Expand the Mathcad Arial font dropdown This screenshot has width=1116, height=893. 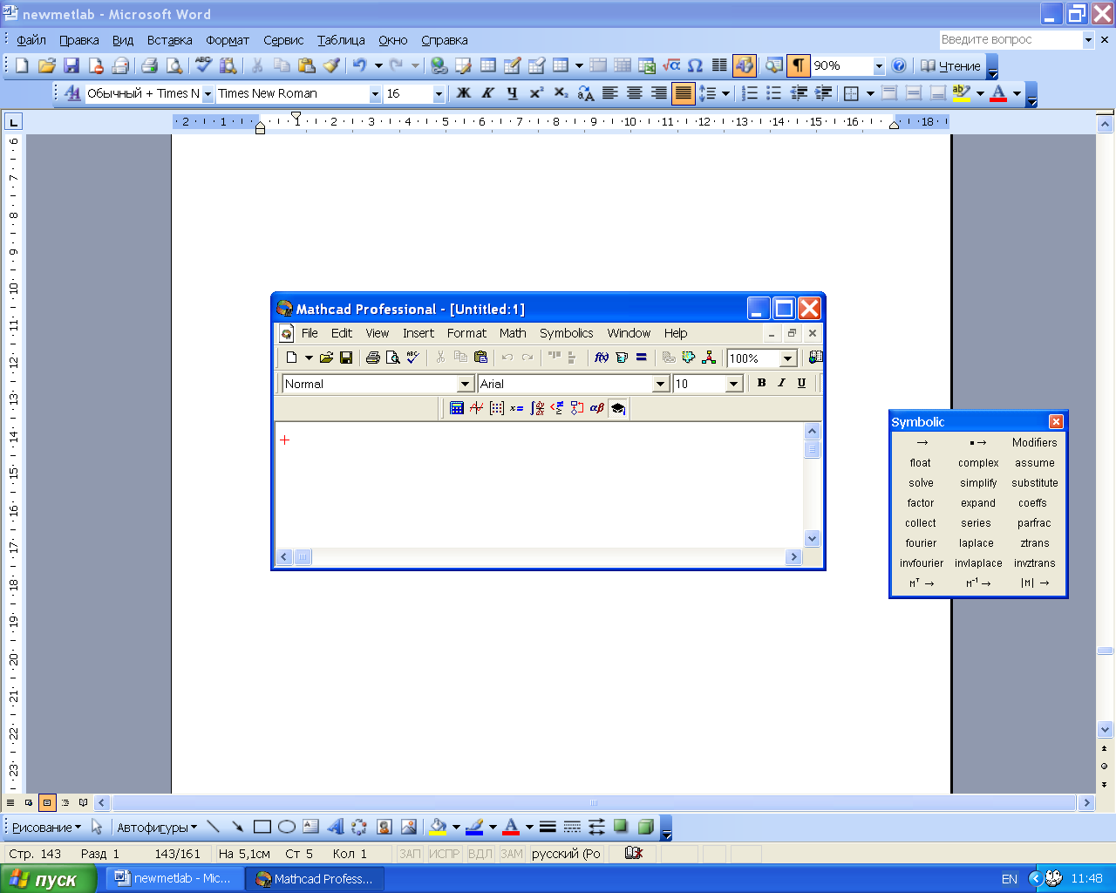pyautogui.click(x=661, y=384)
